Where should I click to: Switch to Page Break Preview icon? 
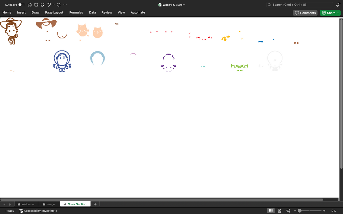[x=288, y=211]
